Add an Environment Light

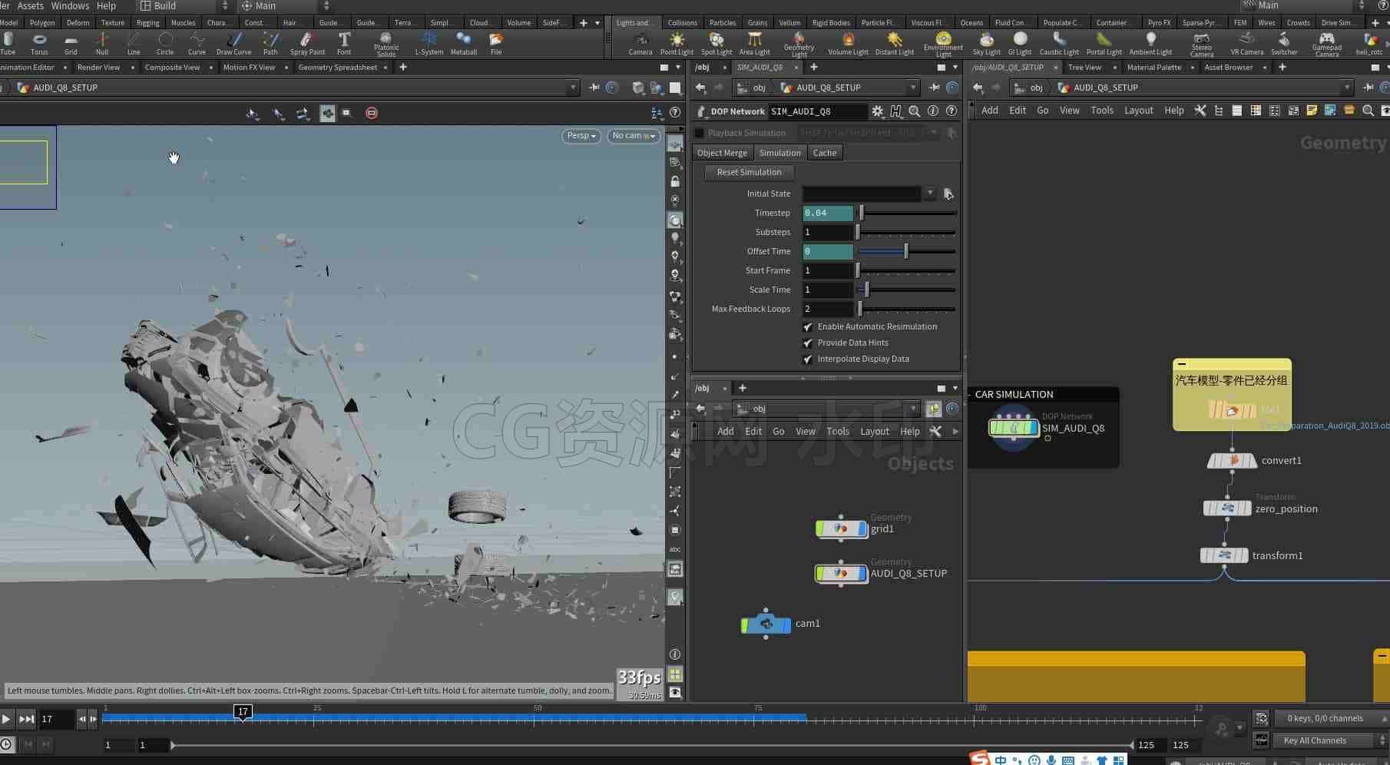943,45
